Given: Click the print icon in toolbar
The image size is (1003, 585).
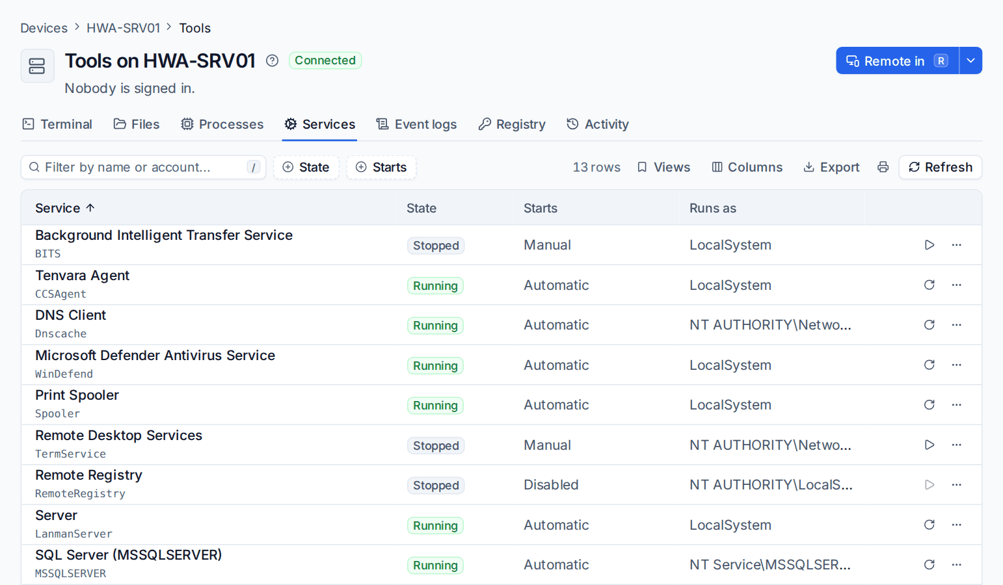Looking at the screenshot, I should [x=883, y=167].
